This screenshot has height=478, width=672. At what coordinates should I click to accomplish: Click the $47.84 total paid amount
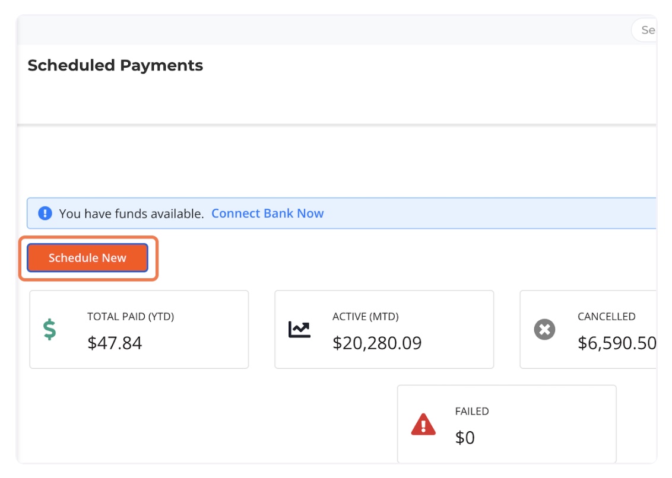pos(115,343)
